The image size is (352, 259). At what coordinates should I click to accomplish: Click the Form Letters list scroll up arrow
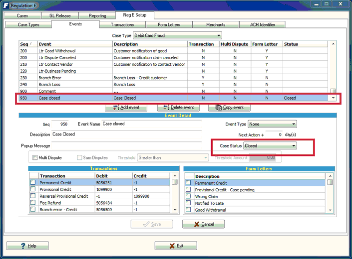[330, 176]
